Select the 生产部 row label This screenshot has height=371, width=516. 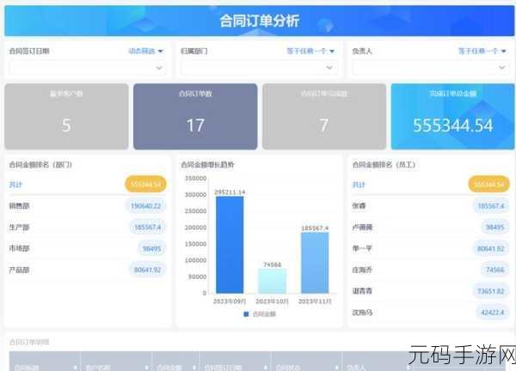(x=20, y=227)
